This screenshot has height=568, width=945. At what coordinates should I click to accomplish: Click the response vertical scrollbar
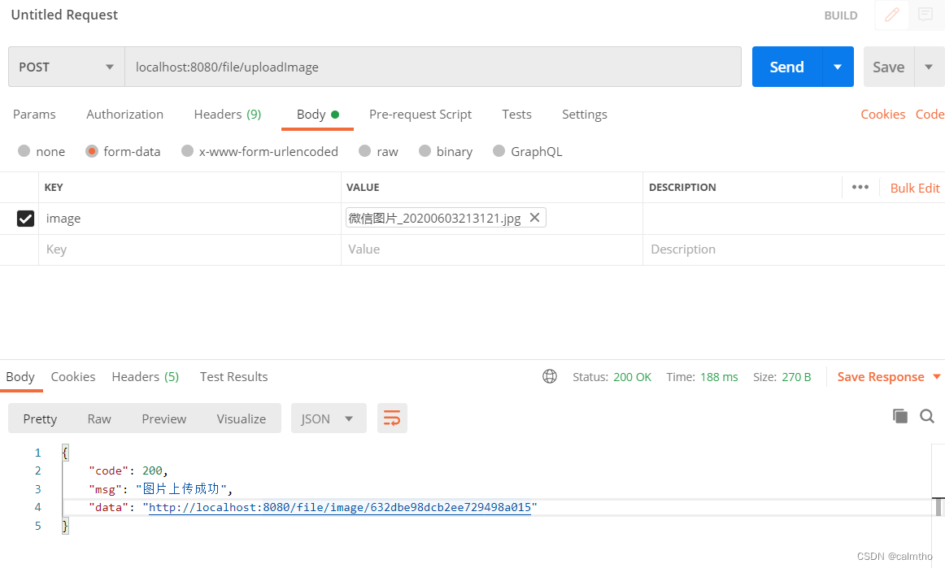pos(938,507)
